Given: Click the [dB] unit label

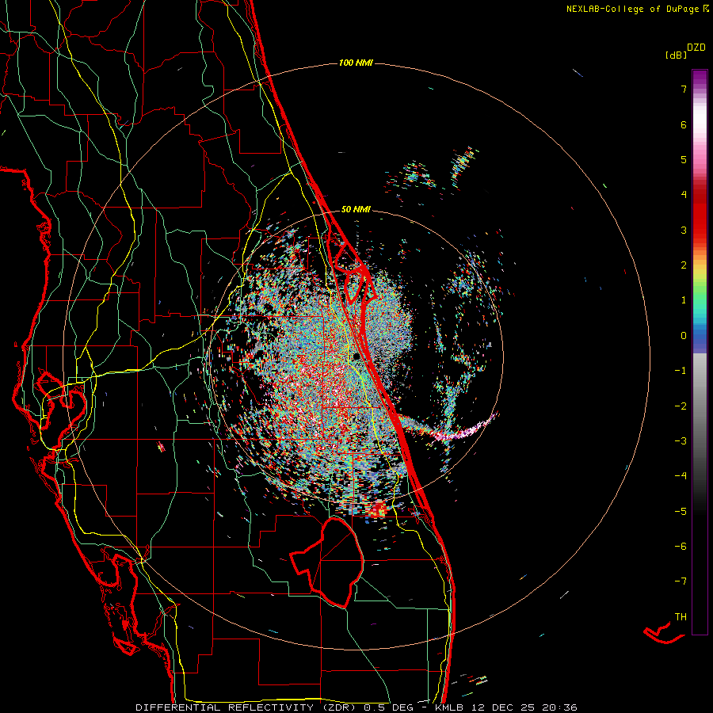Looking at the screenshot, I should (677, 55).
